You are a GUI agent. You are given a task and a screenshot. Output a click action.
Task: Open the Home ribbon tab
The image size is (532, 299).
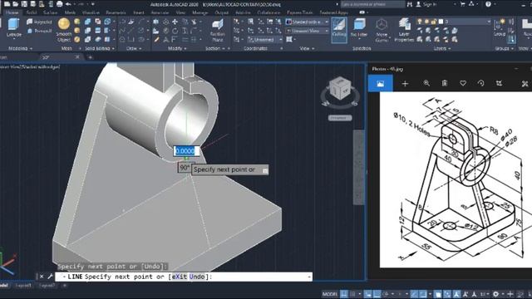[12, 12]
